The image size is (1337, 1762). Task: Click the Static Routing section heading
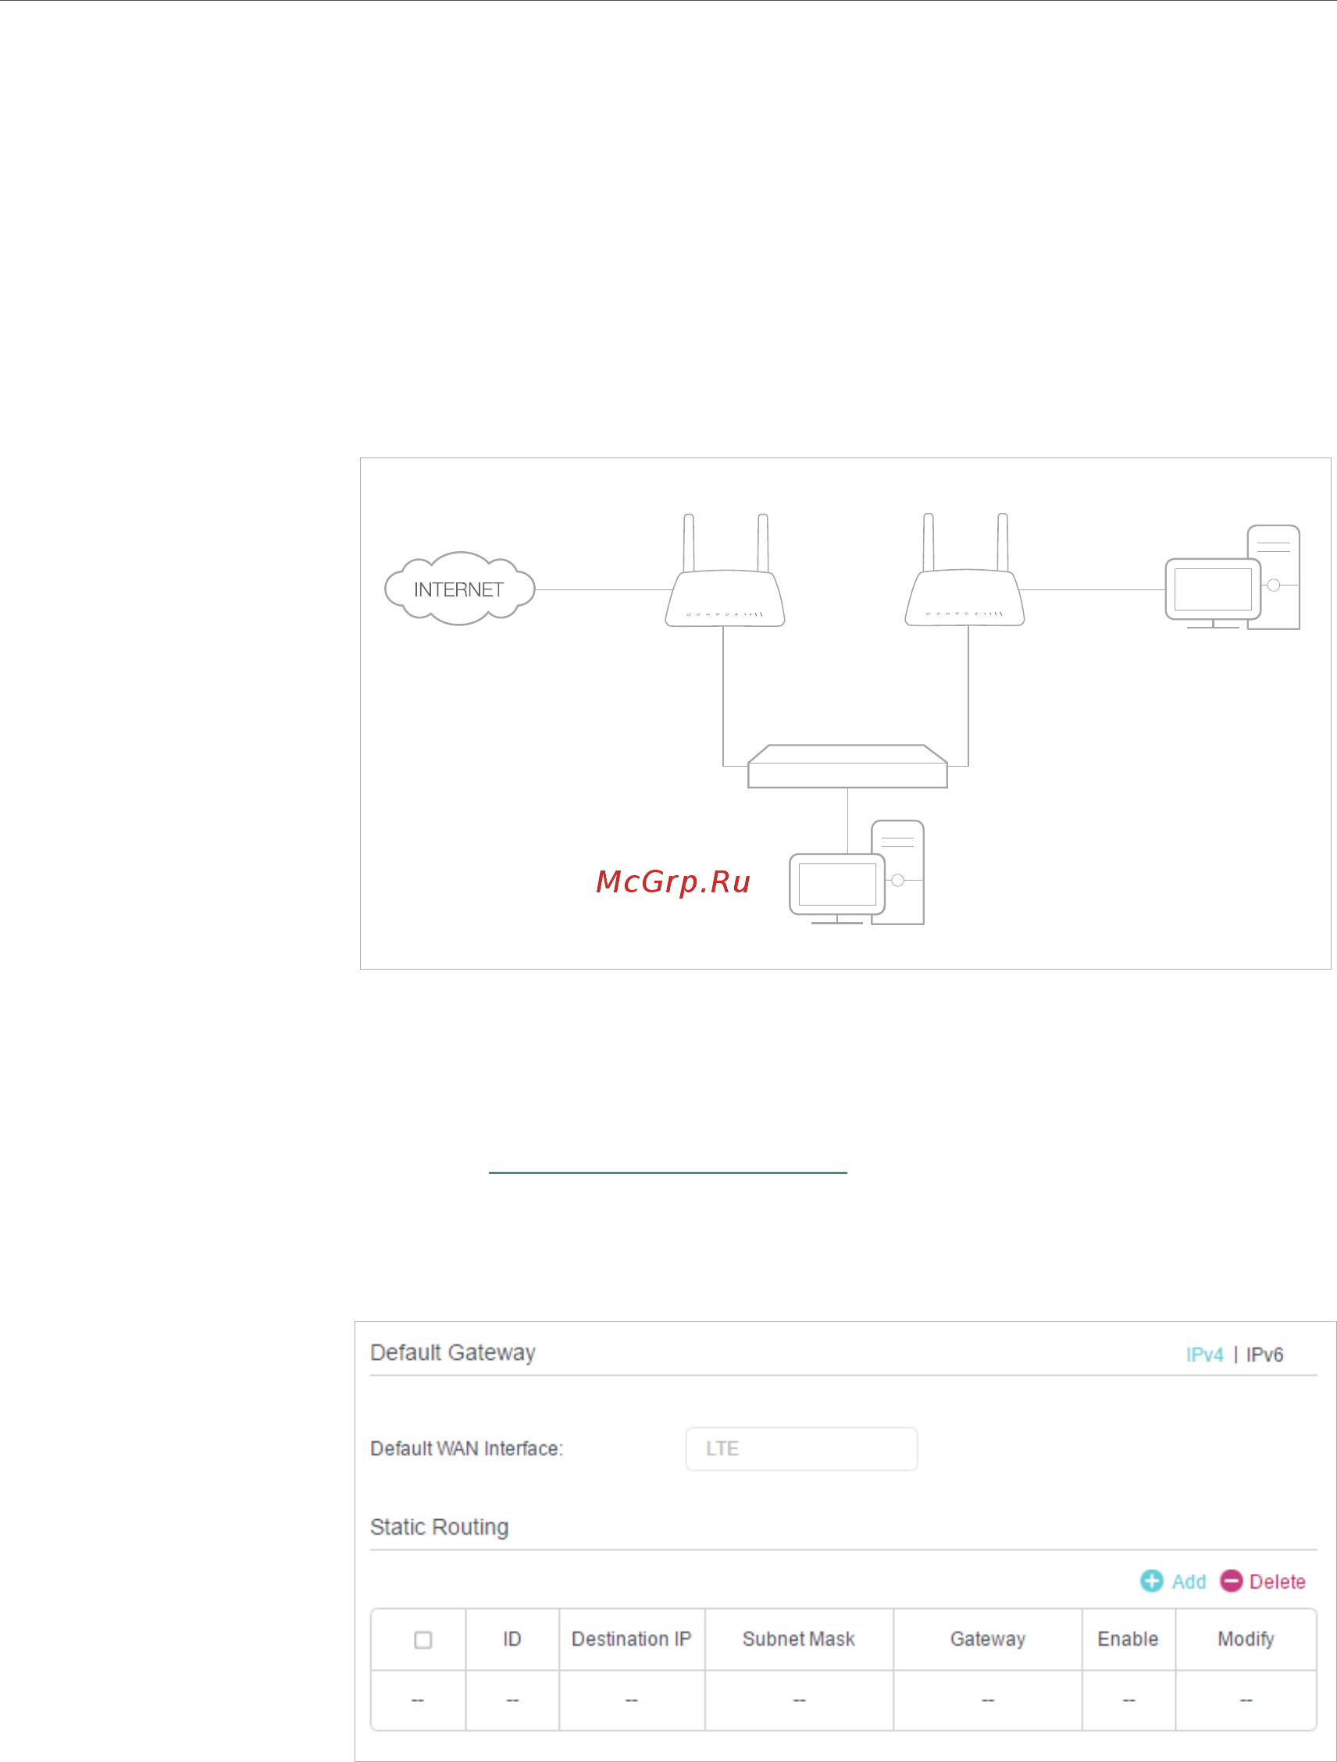coord(439,1527)
